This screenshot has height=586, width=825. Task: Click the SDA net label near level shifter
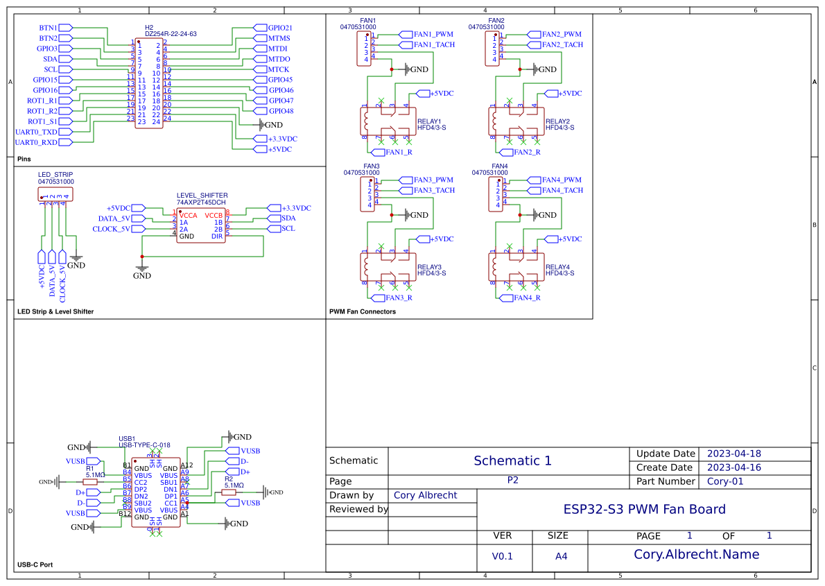click(x=286, y=218)
